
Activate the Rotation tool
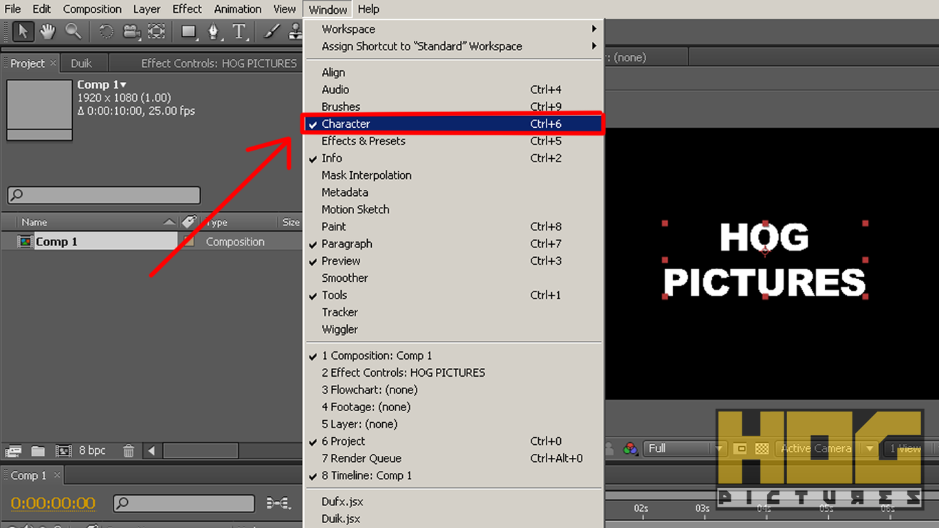(105, 31)
